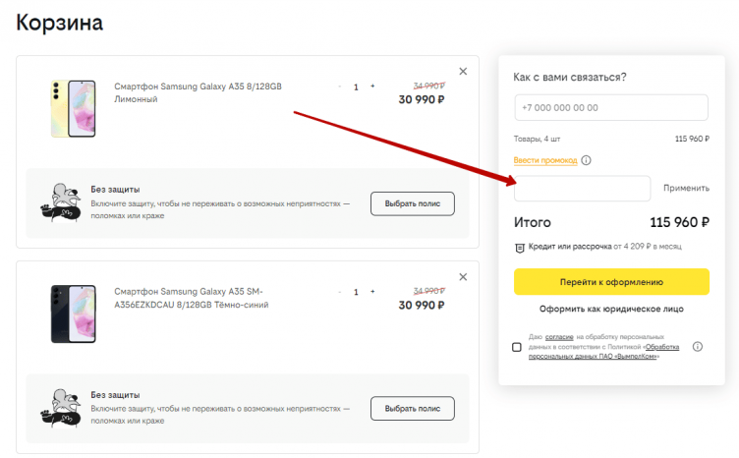The height and width of the screenshot is (458, 739).
Task: Click the phone number input field
Action: click(610, 108)
